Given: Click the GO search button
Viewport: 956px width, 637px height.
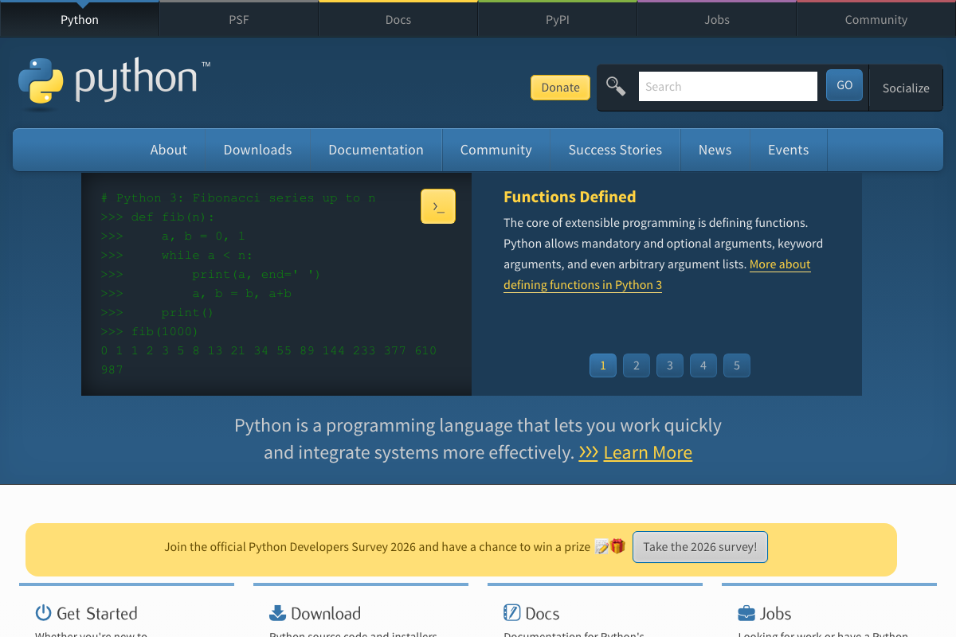Looking at the screenshot, I should (844, 85).
